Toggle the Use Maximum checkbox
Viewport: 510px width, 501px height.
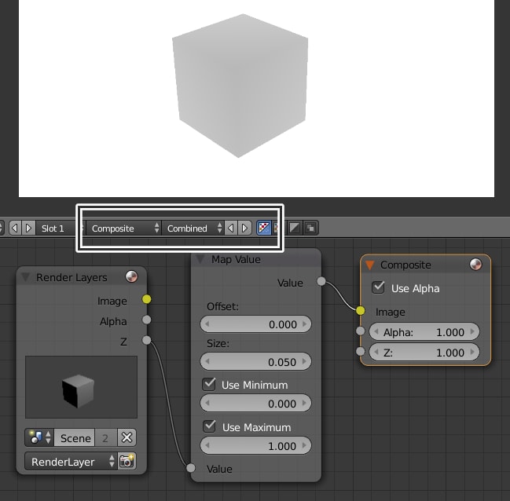pos(209,426)
